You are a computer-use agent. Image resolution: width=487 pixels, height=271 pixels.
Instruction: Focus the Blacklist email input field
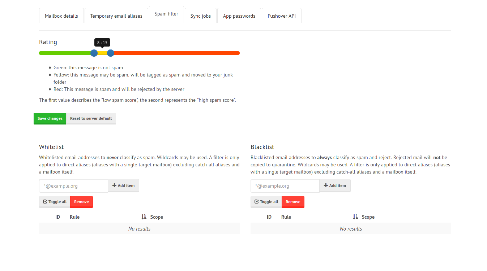click(x=285, y=186)
